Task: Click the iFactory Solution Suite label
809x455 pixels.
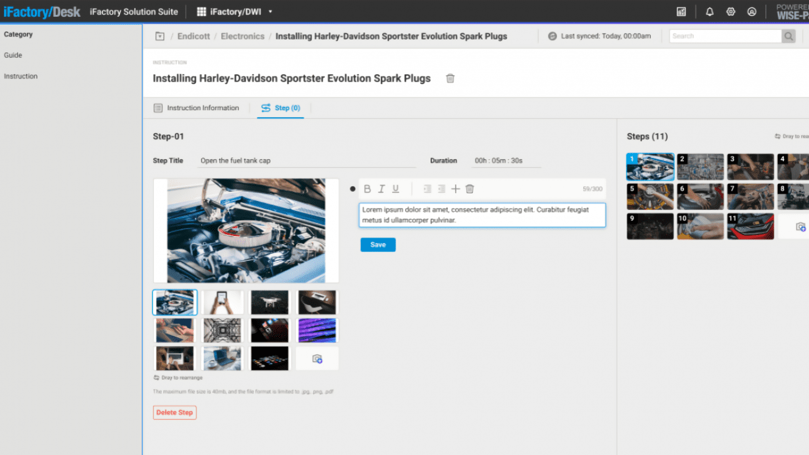Action: coord(134,12)
